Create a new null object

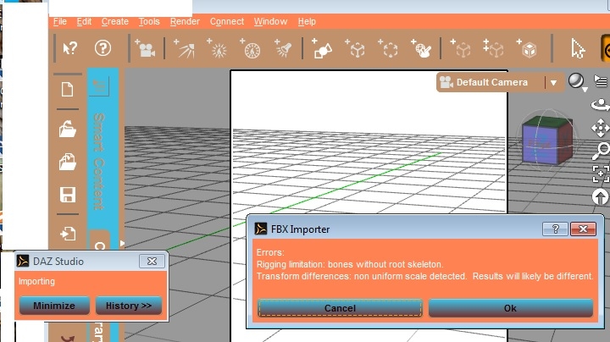[x=355, y=48]
